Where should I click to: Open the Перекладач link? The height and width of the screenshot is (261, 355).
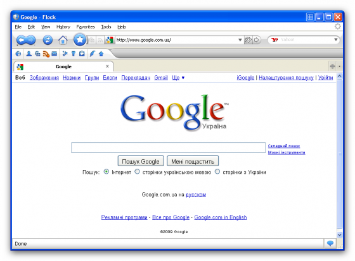pos(136,78)
